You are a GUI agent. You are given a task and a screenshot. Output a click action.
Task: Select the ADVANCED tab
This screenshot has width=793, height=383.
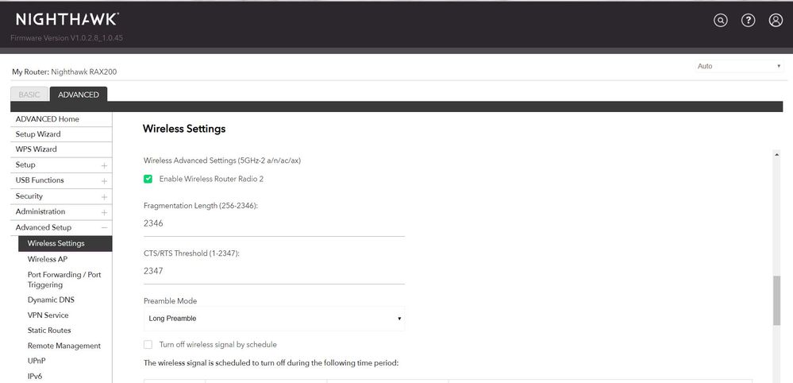tap(79, 95)
